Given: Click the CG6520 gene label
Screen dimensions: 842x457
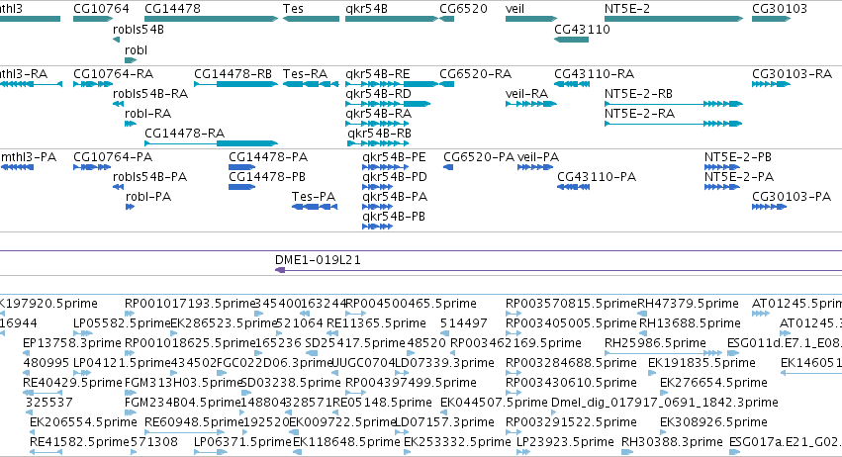Looking at the screenshot, I should [x=463, y=9].
